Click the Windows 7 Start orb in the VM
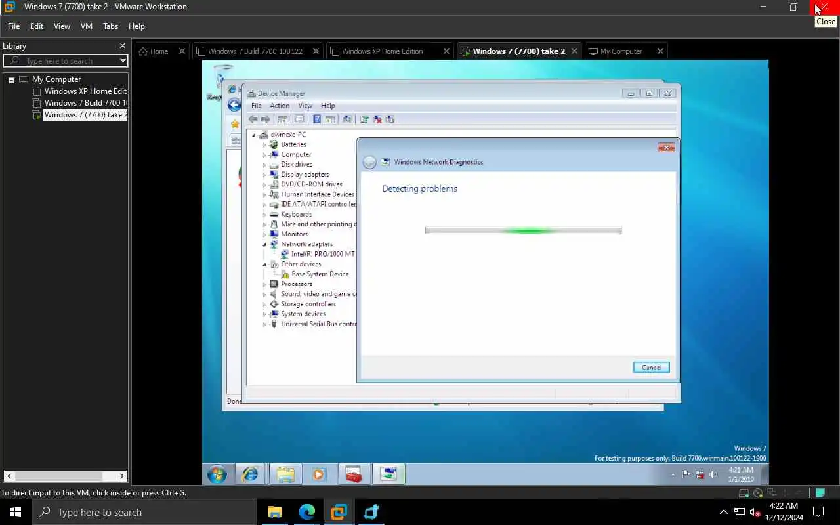The height and width of the screenshot is (525, 840). point(217,474)
